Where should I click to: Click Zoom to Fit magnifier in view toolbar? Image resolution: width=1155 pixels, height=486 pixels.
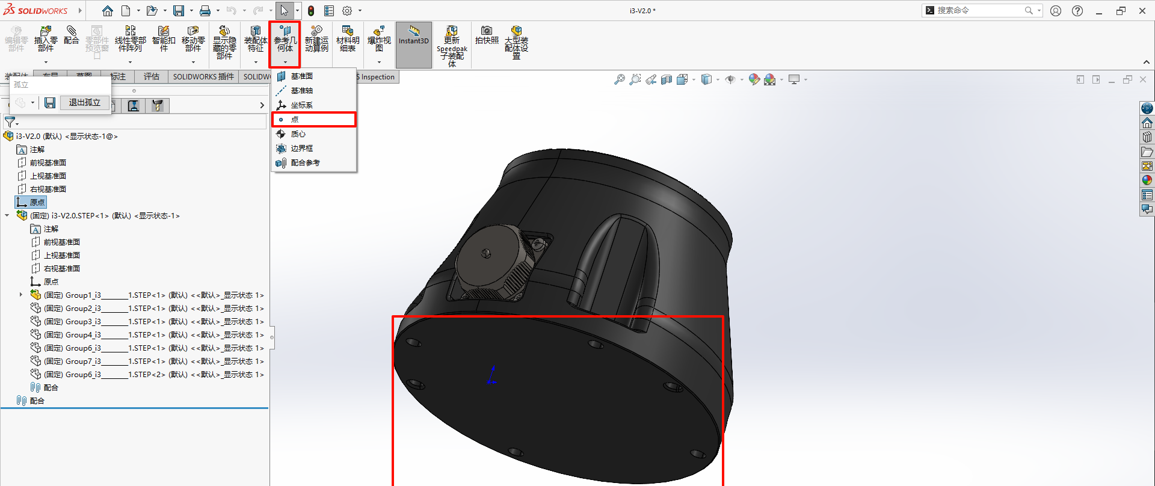(x=619, y=79)
